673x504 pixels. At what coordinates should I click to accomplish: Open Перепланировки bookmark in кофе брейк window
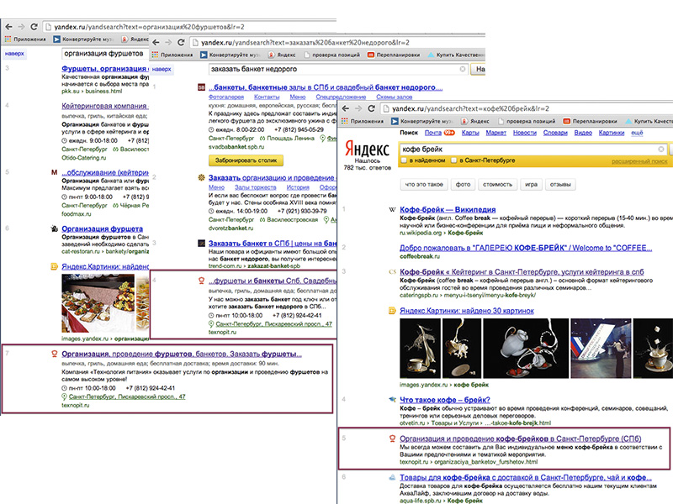click(591, 121)
